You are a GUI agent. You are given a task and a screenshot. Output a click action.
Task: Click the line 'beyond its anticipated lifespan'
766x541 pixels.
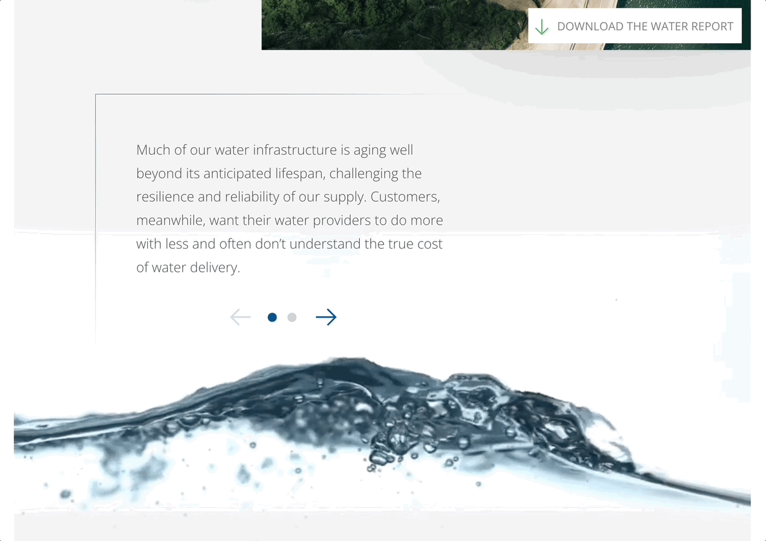pos(279,173)
